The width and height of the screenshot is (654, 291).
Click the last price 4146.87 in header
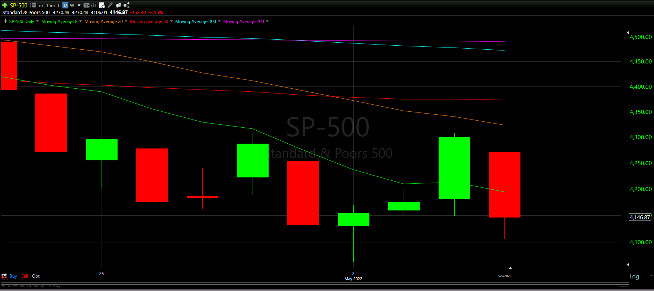tap(118, 13)
